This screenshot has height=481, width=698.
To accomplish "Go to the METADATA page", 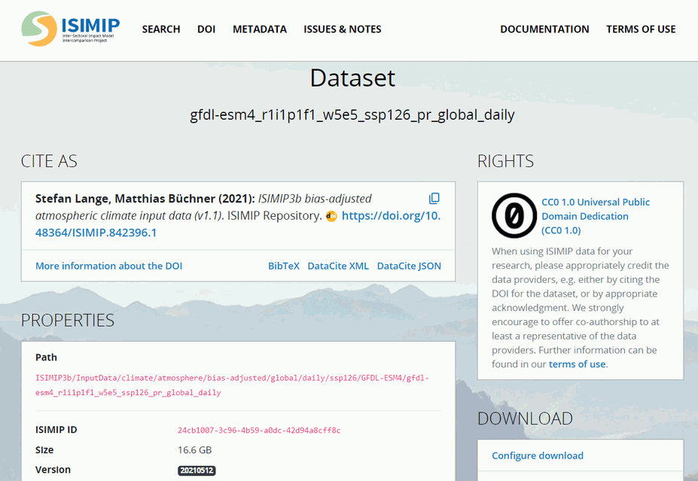I will tap(260, 29).
